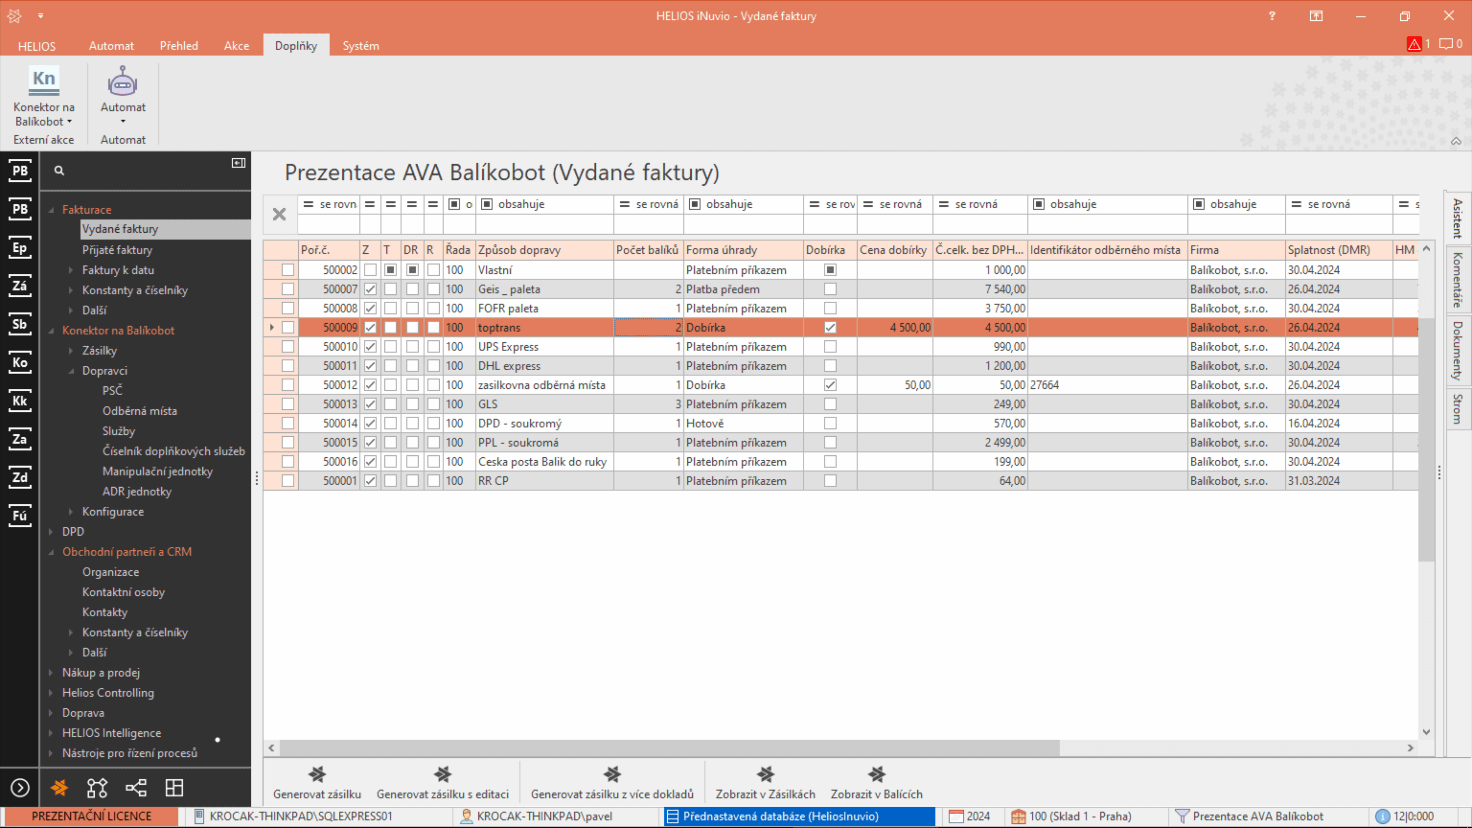Collapse the Fakturace tree node
Screen dimensions: 1472x828
point(51,210)
